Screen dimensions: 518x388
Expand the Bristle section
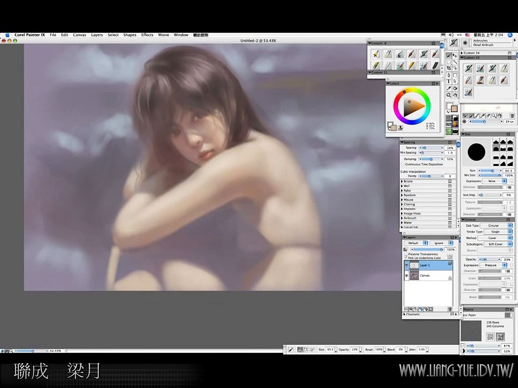[402, 182]
